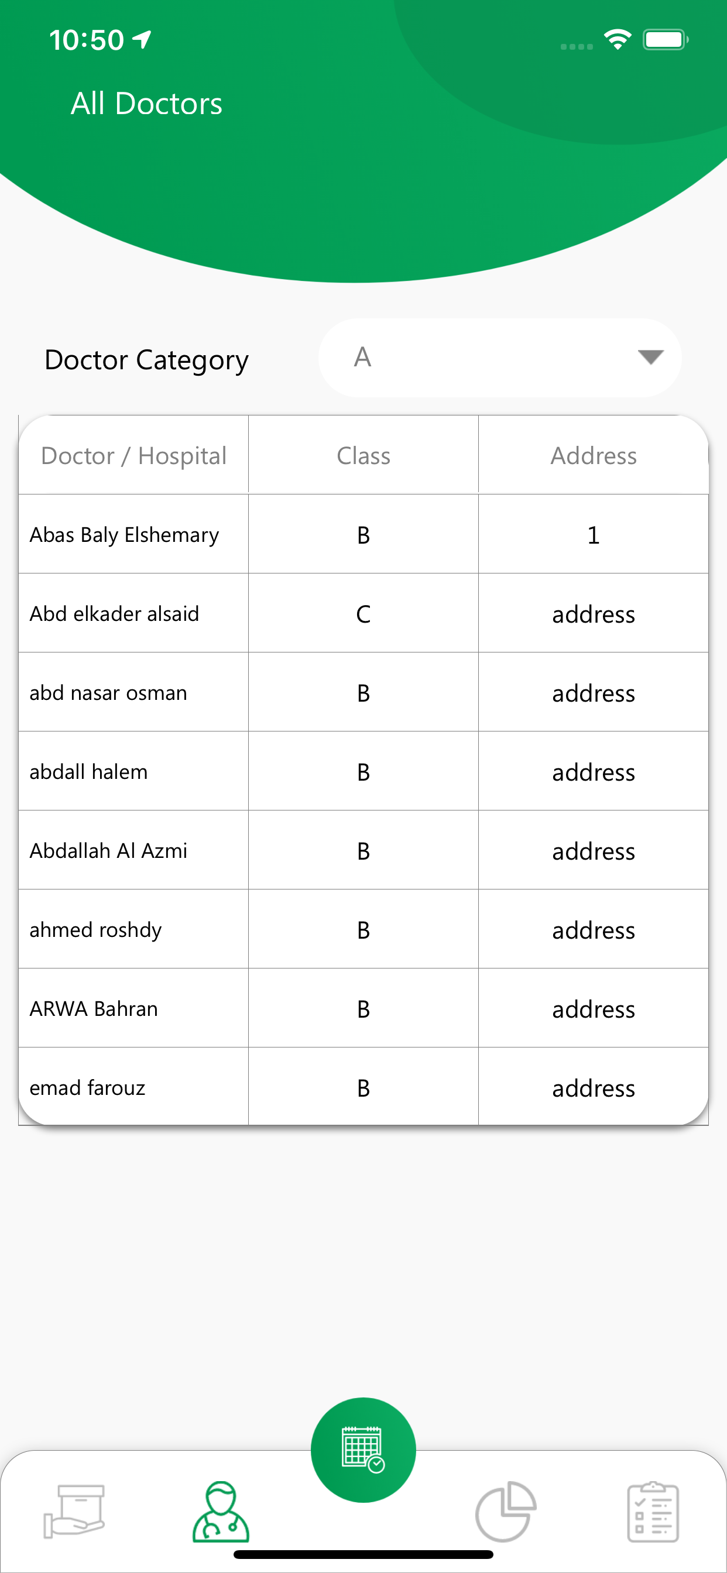
Task: Select the ARWA Bahran row
Action: 364,1008
